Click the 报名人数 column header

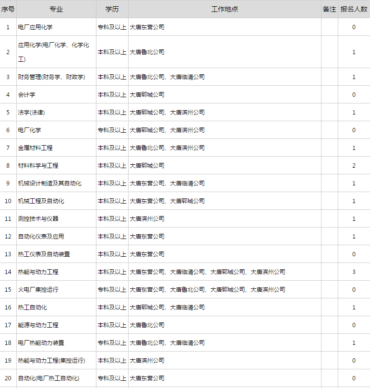tap(354, 9)
